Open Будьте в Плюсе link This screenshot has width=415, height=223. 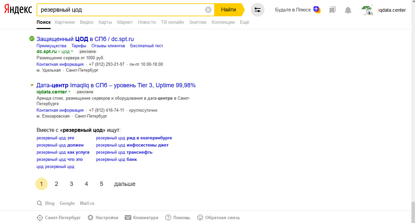(293, 10)
